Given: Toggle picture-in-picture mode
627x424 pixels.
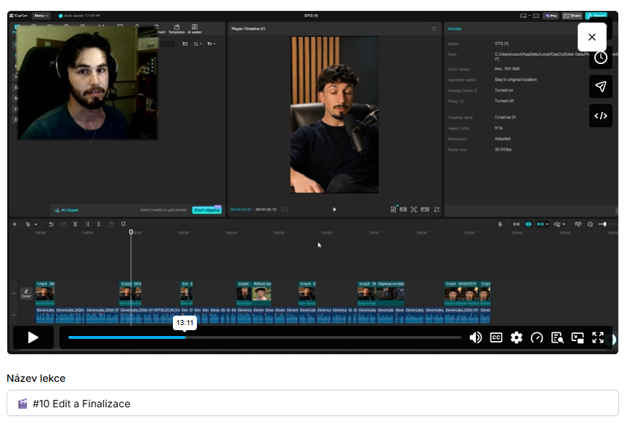Looking at the screenshot, I should [x=578, y=337].
